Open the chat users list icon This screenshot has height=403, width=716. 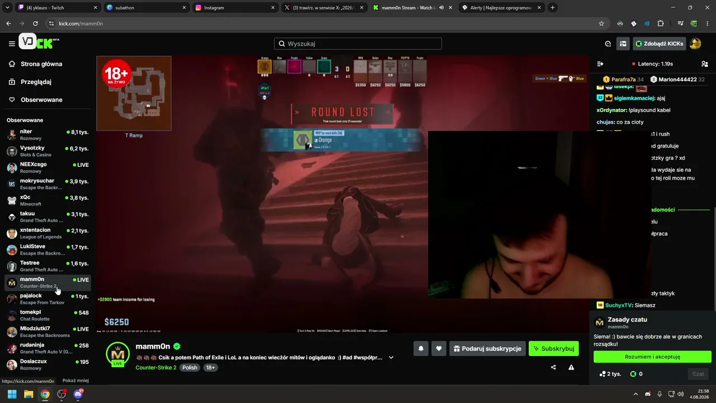point(705,64)
